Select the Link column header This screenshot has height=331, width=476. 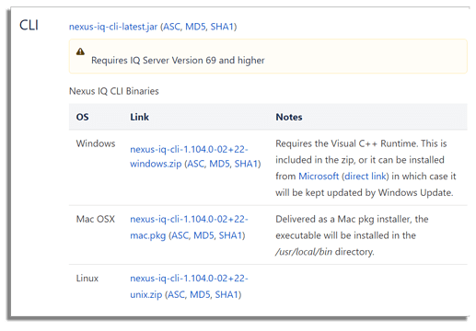point(139,117)
